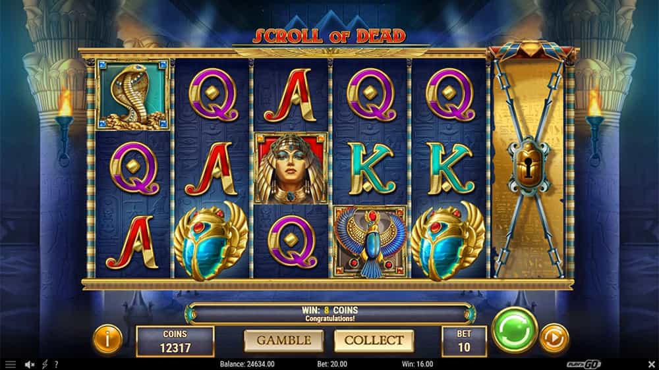
Task: Click the scarab padlock on chained scroll
Action: (529, 166)
